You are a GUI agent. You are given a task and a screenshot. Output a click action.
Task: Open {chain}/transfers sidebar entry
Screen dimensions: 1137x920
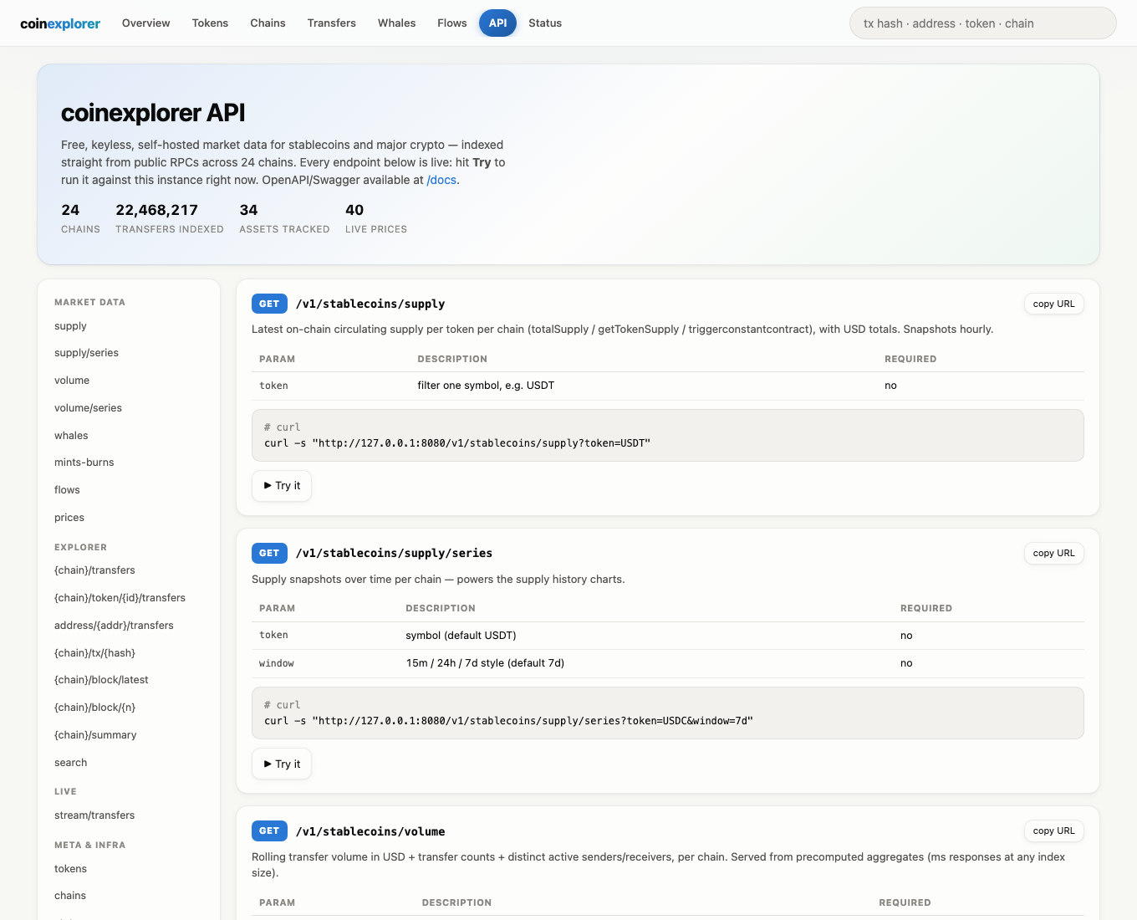(94, 570)
